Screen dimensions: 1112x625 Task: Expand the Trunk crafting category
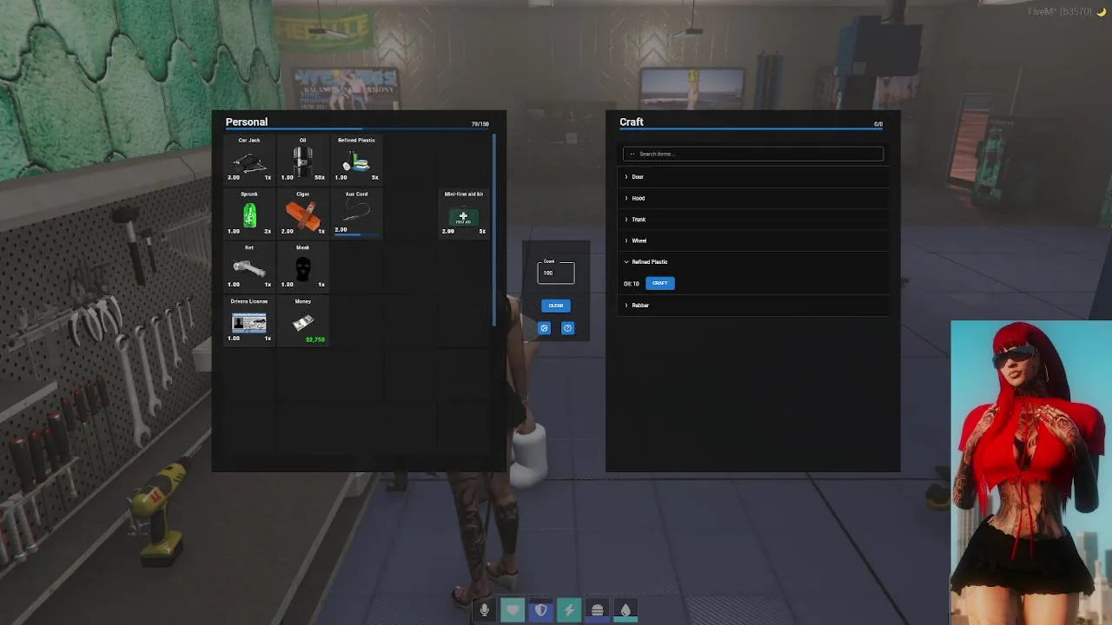click(x=753, y=220)
